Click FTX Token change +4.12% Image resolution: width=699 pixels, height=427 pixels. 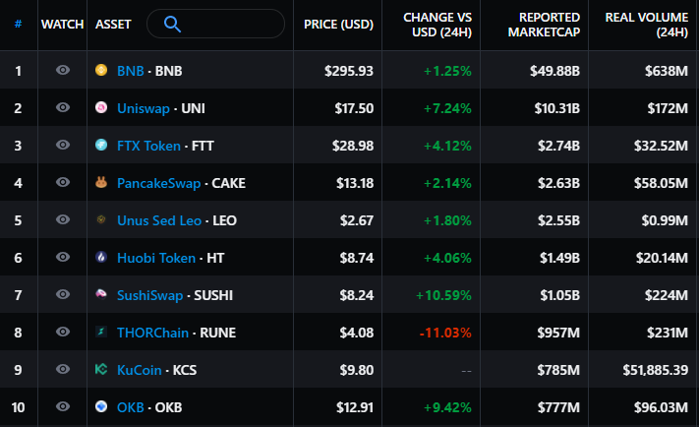[x=447, y=146]
